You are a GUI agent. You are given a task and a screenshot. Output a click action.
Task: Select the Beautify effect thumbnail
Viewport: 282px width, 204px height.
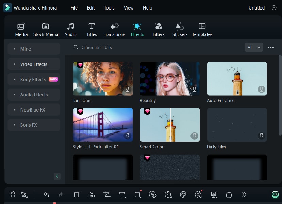(170, 79)
